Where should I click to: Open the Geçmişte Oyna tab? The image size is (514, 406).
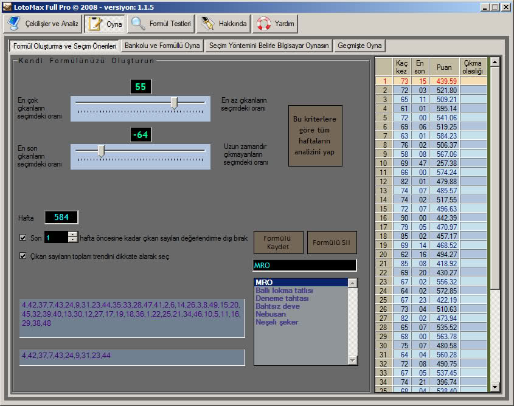tap(359, 46)
